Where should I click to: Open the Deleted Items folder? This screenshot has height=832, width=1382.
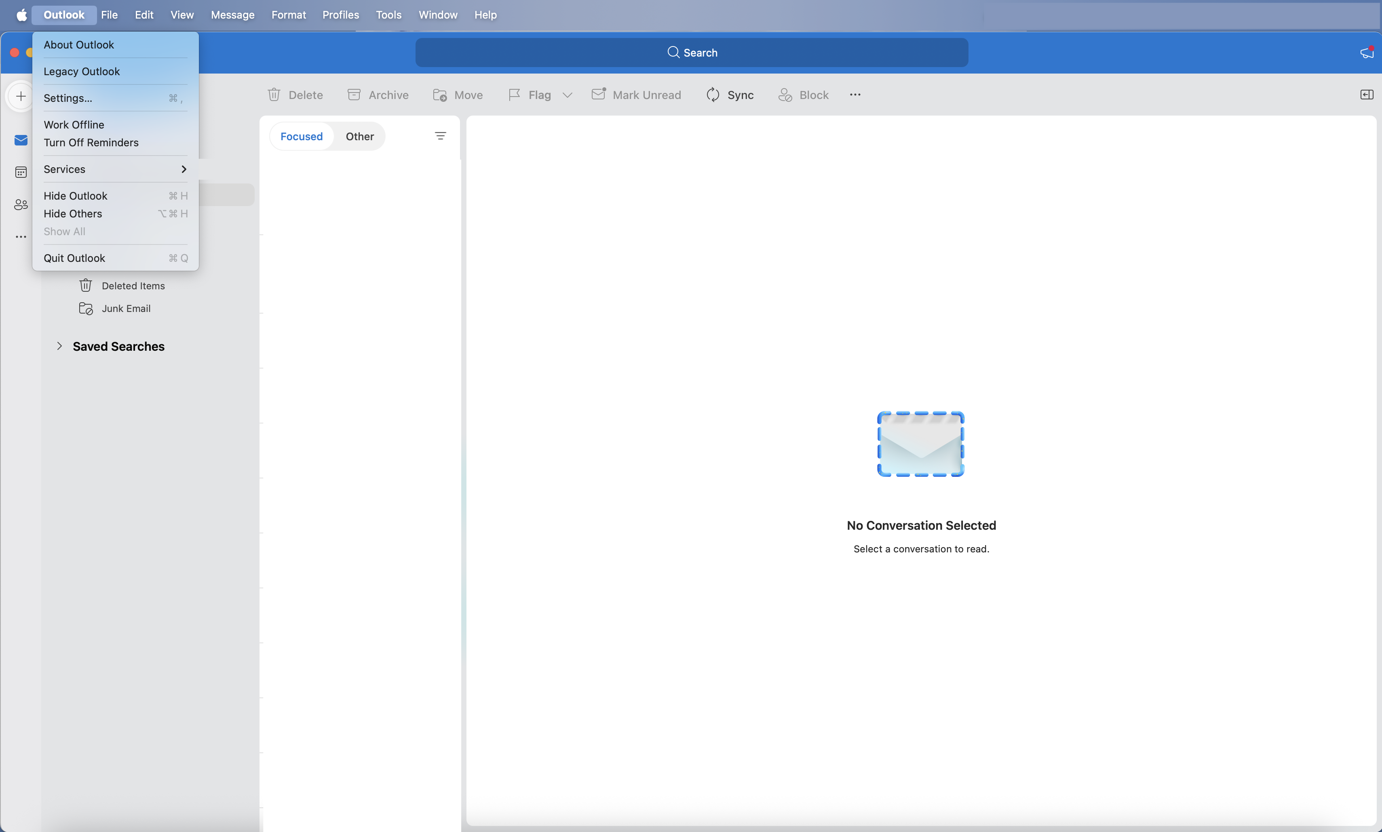pos(133,286)
